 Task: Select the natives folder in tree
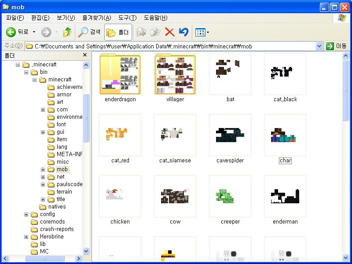[x=57, y=207]
